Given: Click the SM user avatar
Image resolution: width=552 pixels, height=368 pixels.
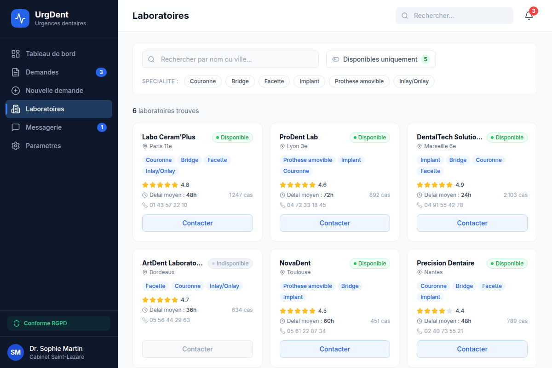Looking at the screenshot, I should pyautogui.click(x=16, y=352).
